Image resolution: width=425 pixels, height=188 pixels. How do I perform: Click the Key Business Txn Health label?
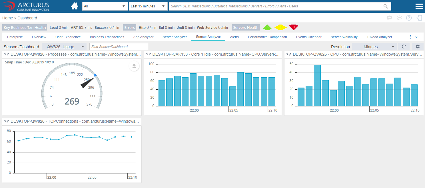25,27
